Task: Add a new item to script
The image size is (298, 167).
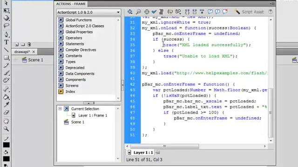Action: 130,12
